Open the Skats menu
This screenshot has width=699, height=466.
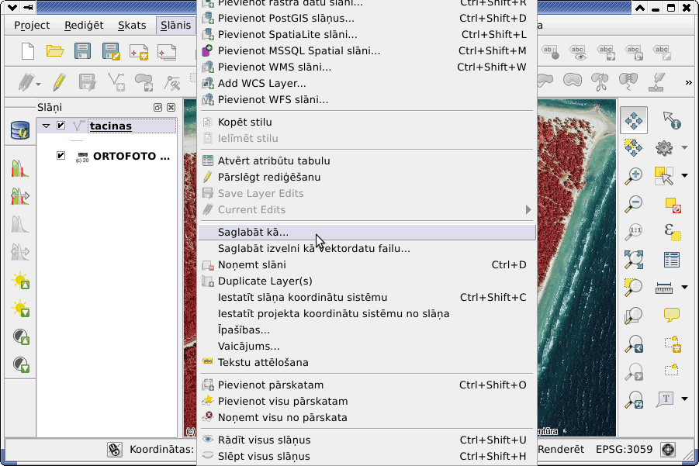click(132, 26)
